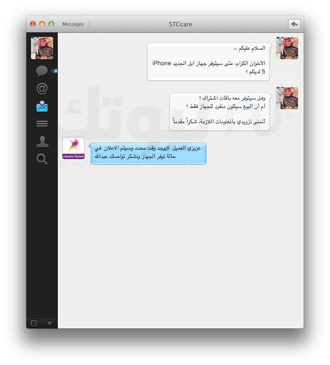Viewport: 330px width, 365px height.
Task: Go back to Messages breadcrumb
Action: 73,24
